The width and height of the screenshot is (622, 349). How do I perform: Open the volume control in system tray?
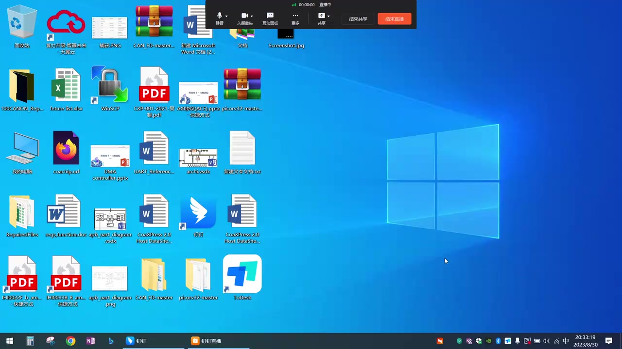tap(547, 341)
